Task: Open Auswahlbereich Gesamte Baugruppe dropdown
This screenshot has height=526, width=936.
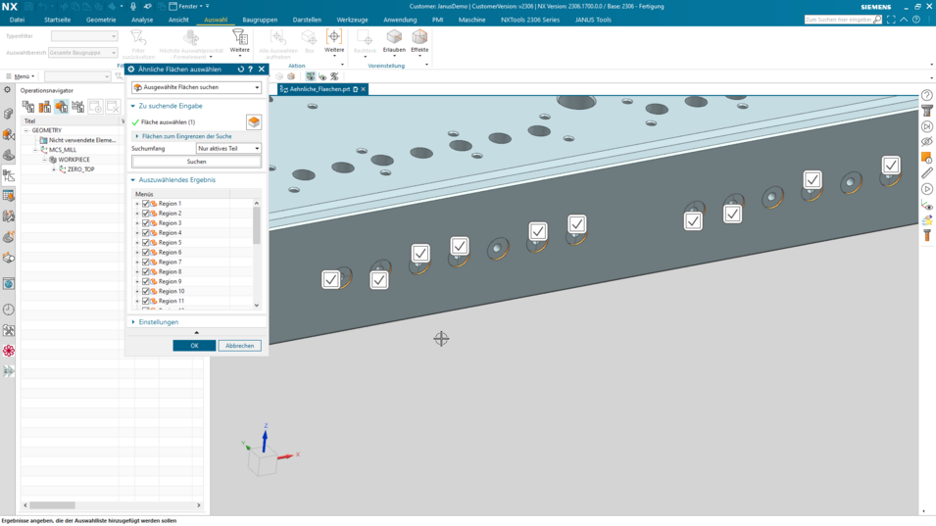Action: pos(83,53)
